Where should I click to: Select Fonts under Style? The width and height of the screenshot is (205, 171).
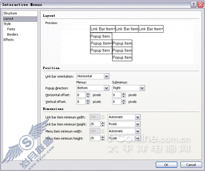click(x=11, y=29)
